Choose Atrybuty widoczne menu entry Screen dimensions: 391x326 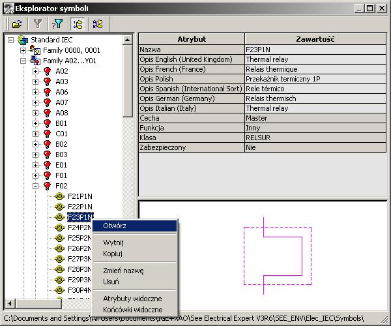(x=135, y=299)
